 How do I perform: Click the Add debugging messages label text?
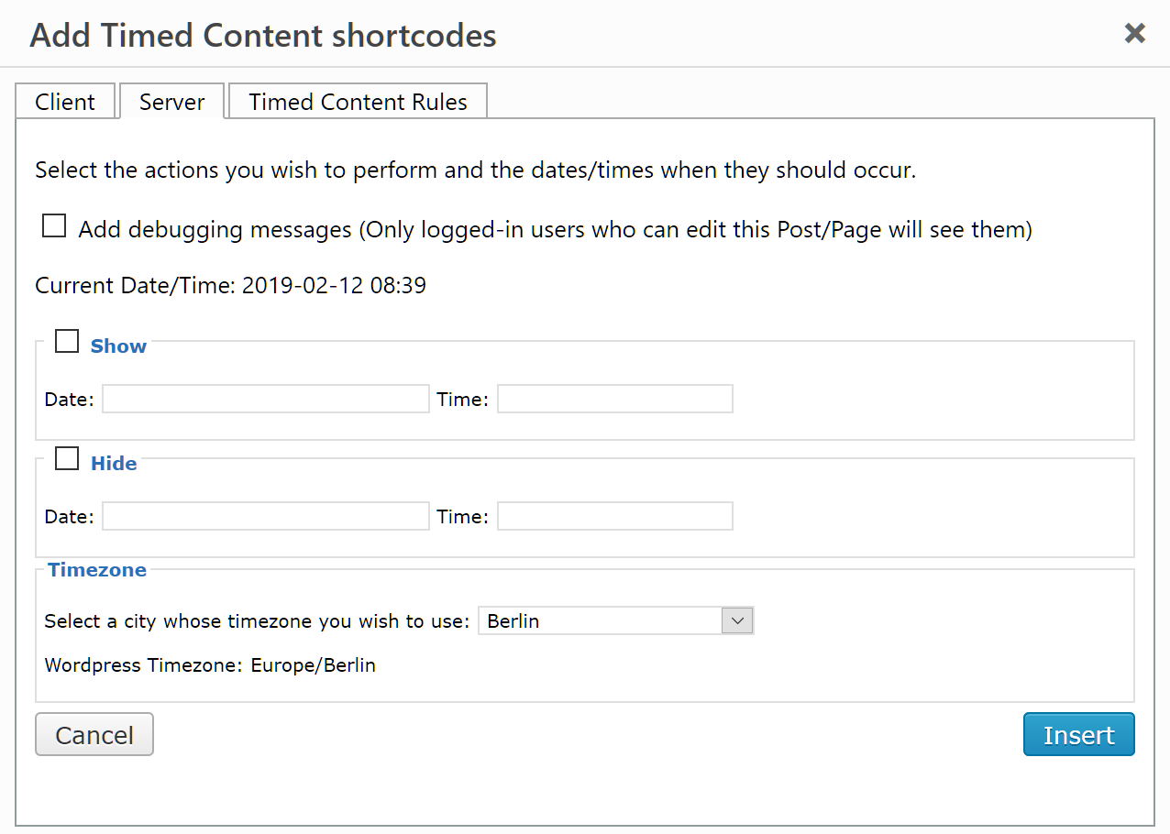click(x=556, y=229)
